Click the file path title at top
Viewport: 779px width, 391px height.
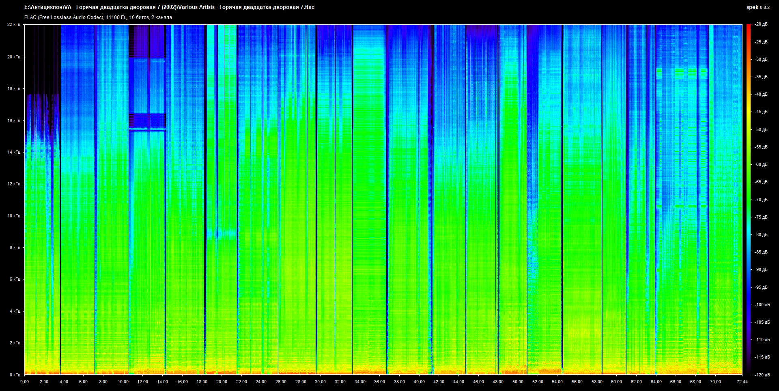169,7
